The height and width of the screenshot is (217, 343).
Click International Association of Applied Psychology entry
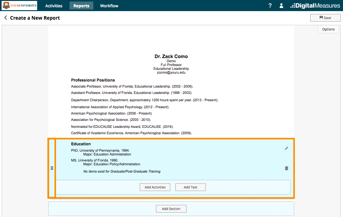tap(120, 107)
